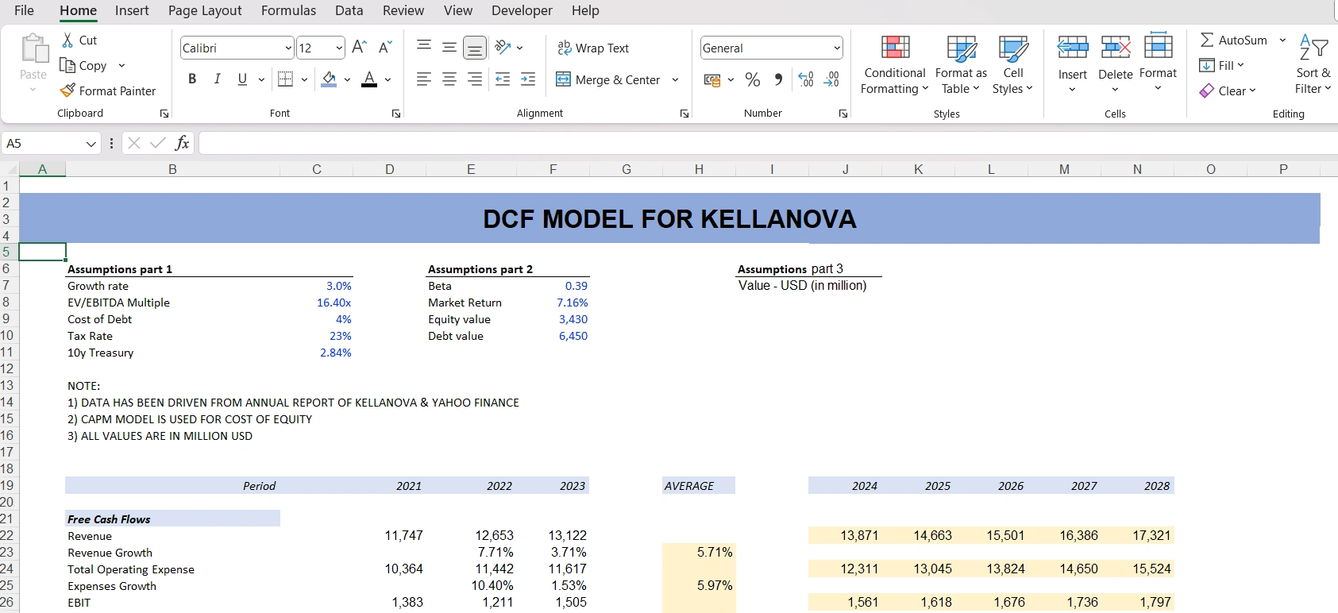This screenshot has height=613, width=1338.
Task: Apply the font color A
Action: coord(369,79)
